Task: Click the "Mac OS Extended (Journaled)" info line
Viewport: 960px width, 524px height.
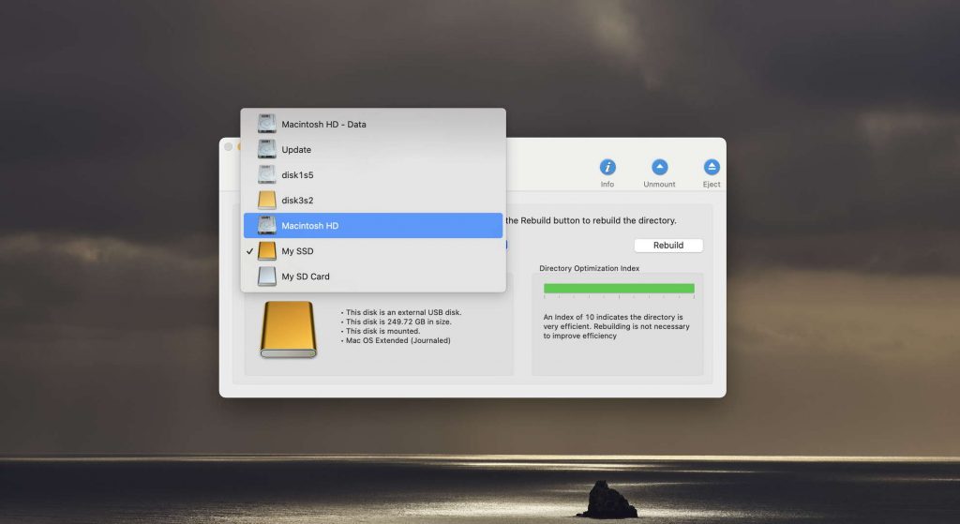Action: click(397, 340)
